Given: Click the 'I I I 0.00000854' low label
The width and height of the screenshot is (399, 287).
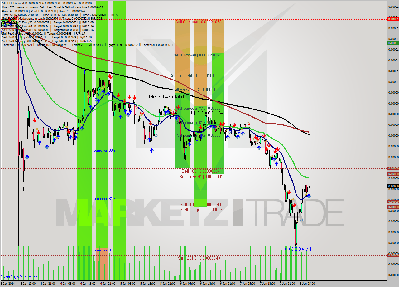Looking at the screenshot, I should tap(294, 249).
